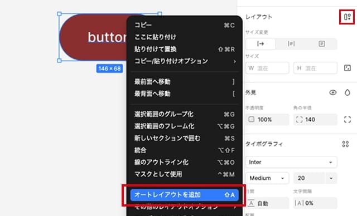Screen dimensions: 357x216
Task: Click the corner radius 140 field
Action: coord(315,120)
